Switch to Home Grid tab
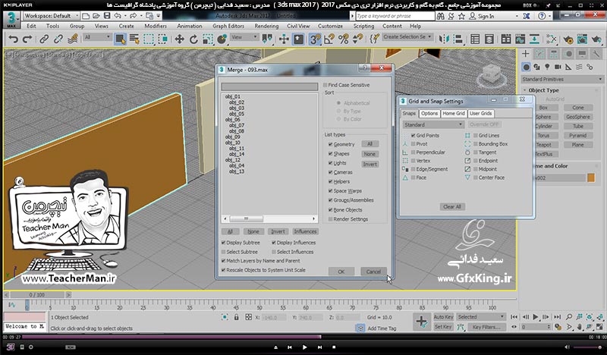The height and width of the screenshot is (355, 607). click(x=453, y=114)
